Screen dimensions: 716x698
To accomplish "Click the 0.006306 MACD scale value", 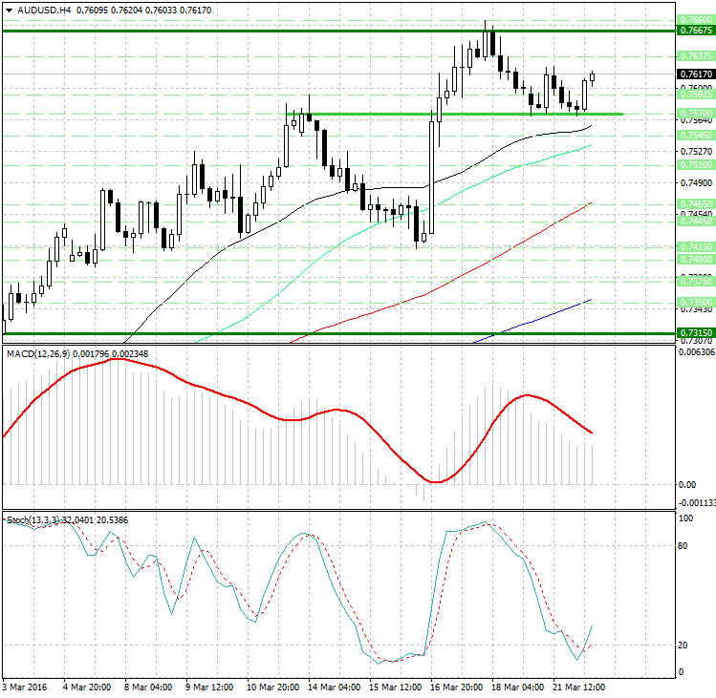I will click(x=697, y=352).
